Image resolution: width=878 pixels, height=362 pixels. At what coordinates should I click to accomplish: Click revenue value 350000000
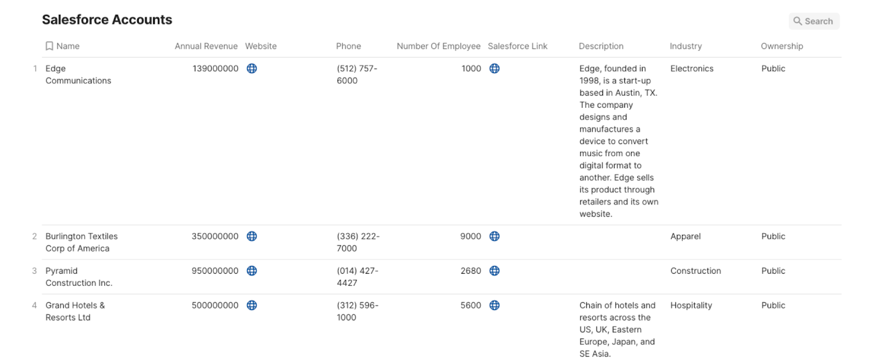tap(215, 236)
